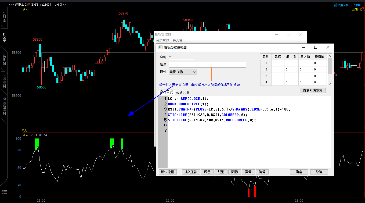Expand the yellow A indicator dropdown on main chart
The image size is (365, 203).
pyautogui.click(x=26, y=9)
